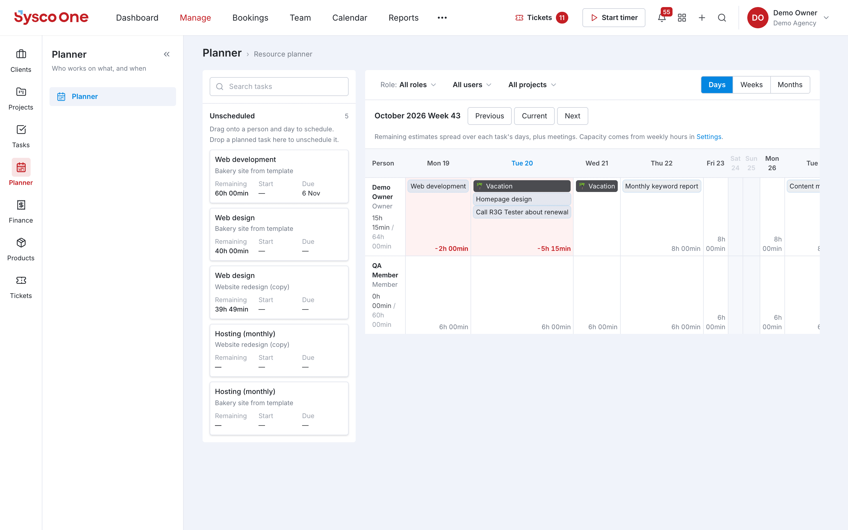This screenshot has height=530, width=848.
Task: Click the Thu 22 column header
Action: pos(662,163)
